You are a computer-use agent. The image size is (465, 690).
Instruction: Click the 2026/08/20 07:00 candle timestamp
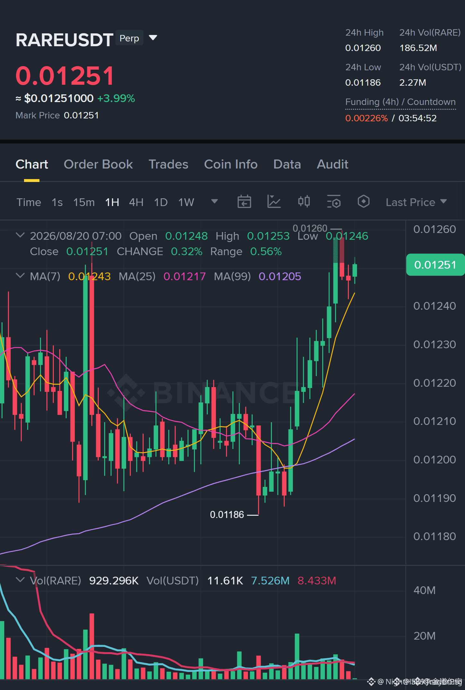[x=76, y=236]
